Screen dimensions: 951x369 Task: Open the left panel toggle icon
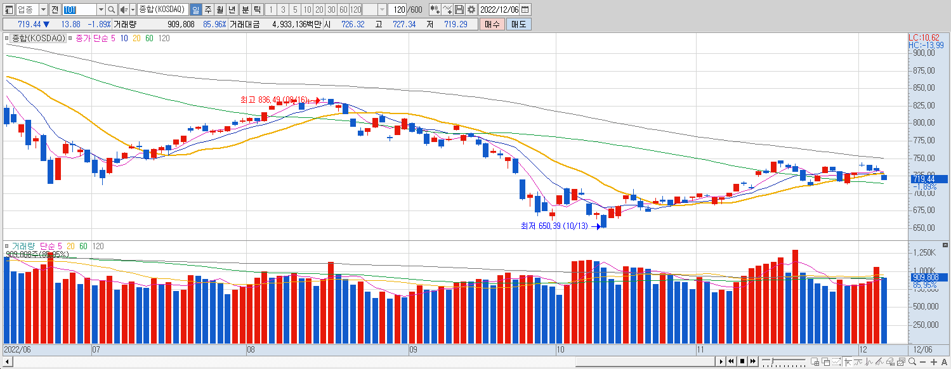[x=10, y=10]
